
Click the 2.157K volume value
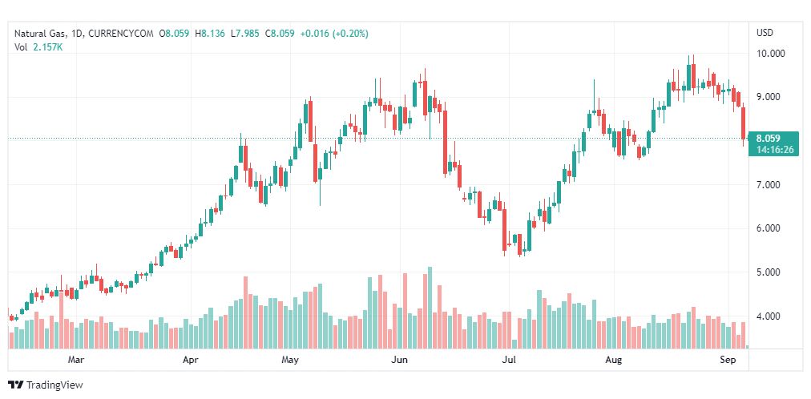click(x=49, y=47)
